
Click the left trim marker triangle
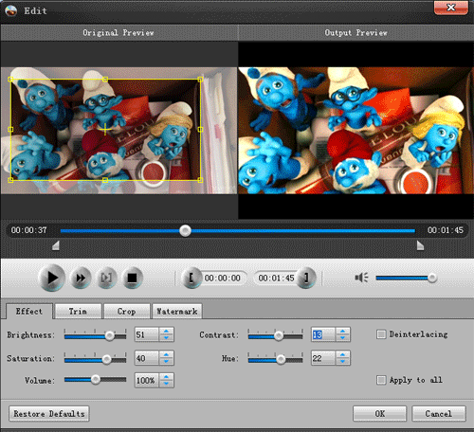pyautogui.click(x=56, y=245)
